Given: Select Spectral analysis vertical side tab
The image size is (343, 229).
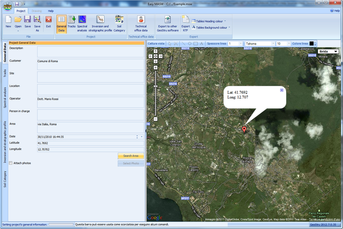Looking at the screenshot, I should coord(5,98).
